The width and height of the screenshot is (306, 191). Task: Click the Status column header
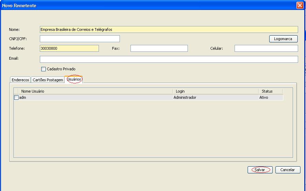[x=271, y=91]
